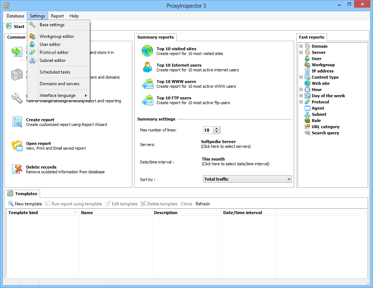Expand the Hour tree node
This screenshot has width=373, height=288.
click(301, 90)
